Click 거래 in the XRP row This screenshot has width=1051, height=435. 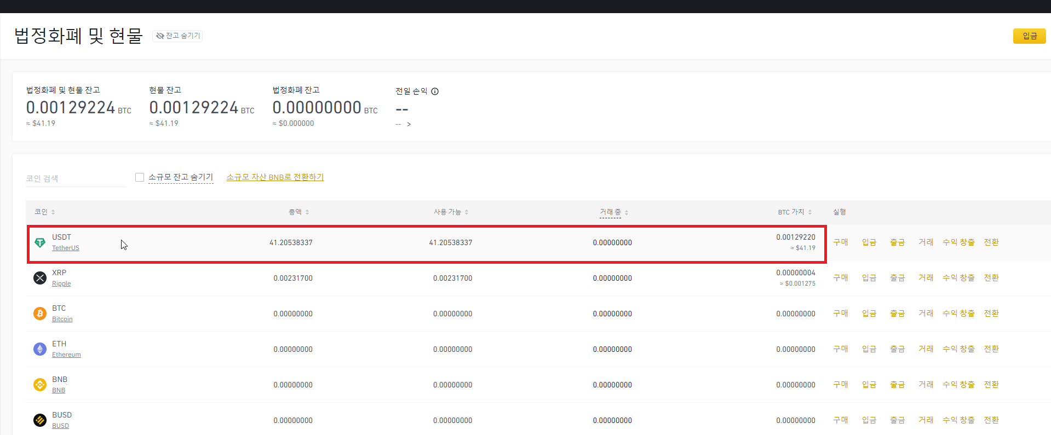click(926, 278)
